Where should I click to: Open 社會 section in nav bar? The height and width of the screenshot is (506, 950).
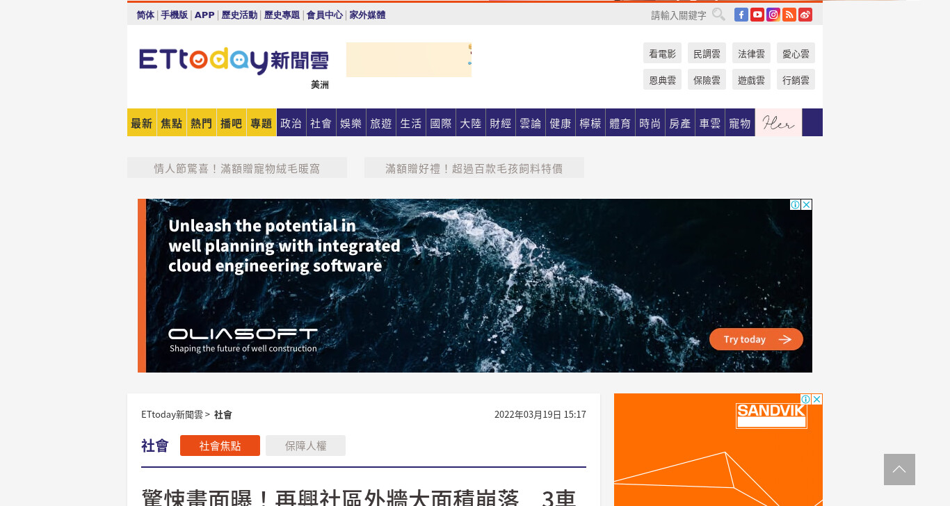(x=321, y=122)
